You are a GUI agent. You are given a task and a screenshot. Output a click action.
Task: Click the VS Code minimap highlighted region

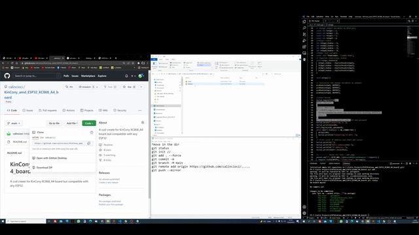click(412, 38)
